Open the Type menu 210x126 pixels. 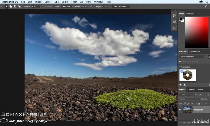pyautogui.click(x=56, y=2)
